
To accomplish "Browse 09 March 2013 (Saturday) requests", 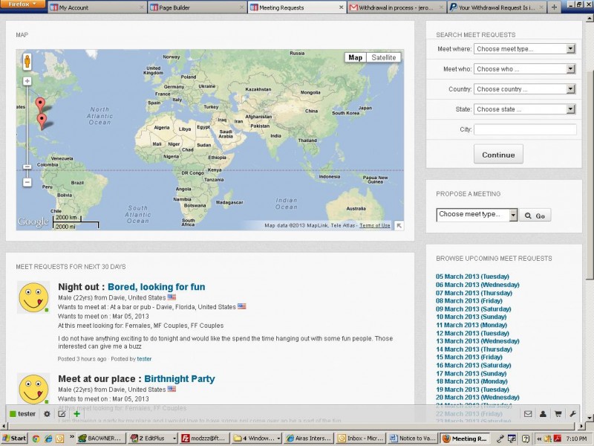I will (474, 309).
